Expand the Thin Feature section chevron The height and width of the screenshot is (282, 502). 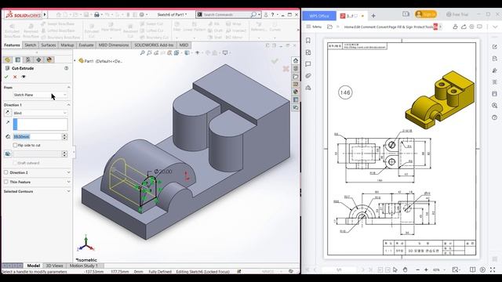(x=68, y=182)
